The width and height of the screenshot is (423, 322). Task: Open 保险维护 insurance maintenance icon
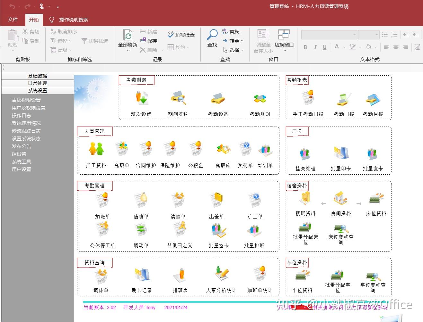pyautogui.click(x=170, y=149)
